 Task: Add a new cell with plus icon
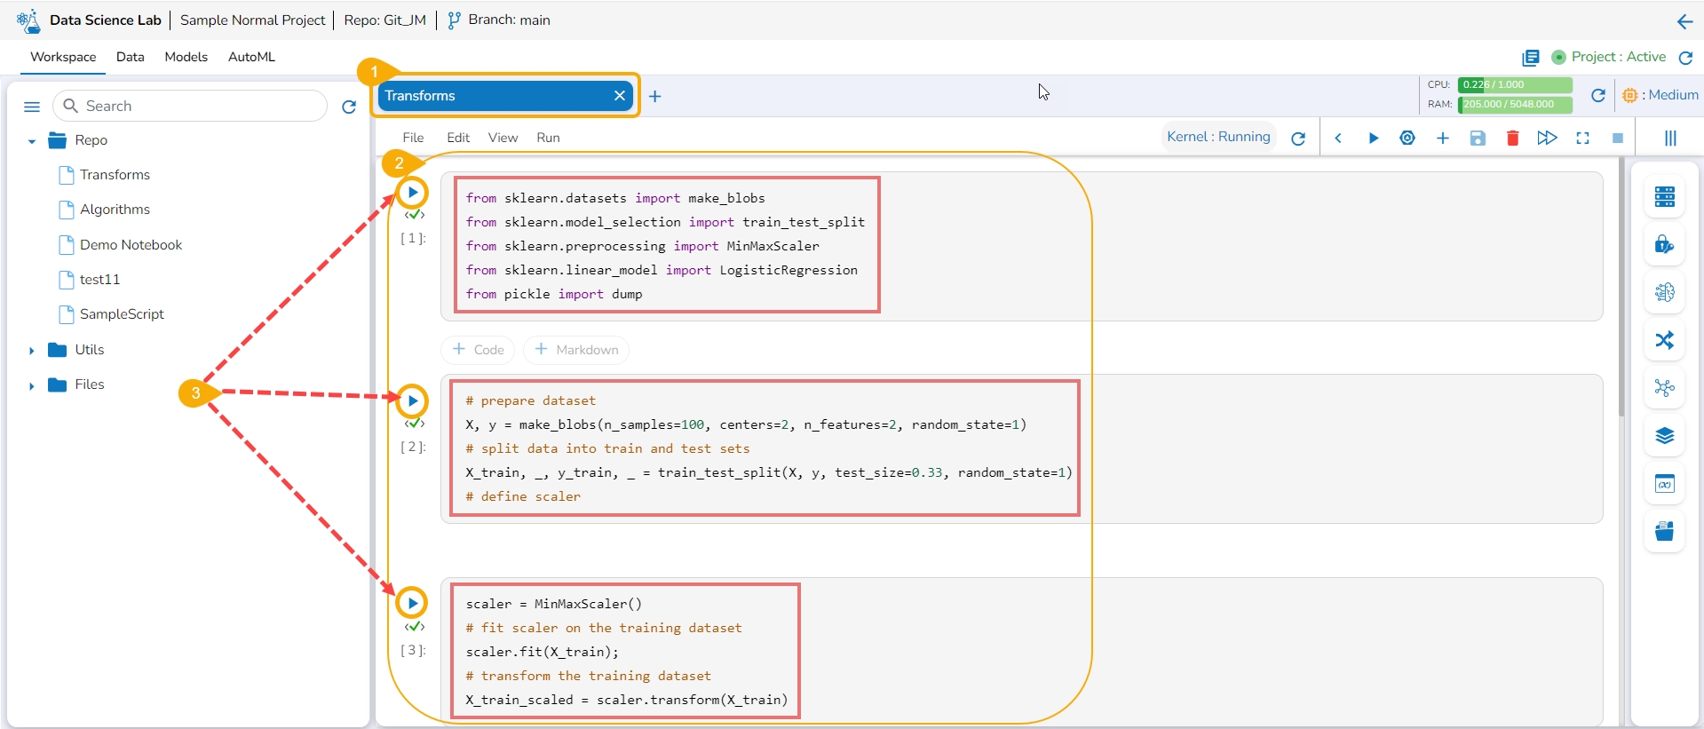click(1442, 139)
